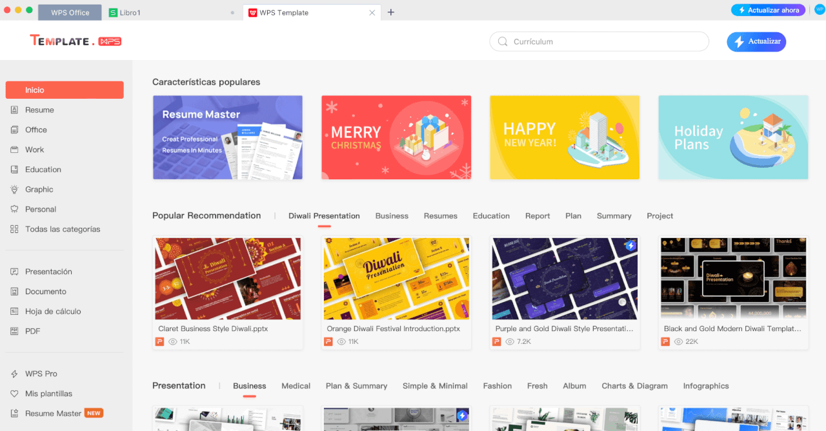Open Orange Diwali Festival Introduction template
The width and height of the screenshot is (826, 431).
click(x=396, y=279)
